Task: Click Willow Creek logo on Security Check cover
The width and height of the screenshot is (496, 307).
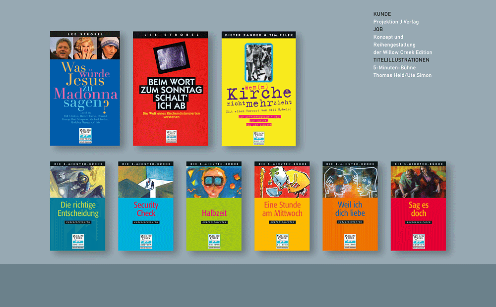Action: (x=146, y=241)
